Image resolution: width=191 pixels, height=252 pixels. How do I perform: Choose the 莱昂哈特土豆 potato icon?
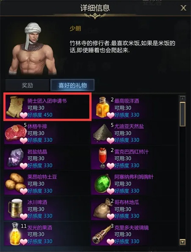click(x=15, y=184)
